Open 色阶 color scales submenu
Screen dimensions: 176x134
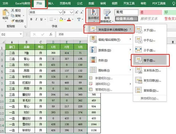pyautogui.click(x=111, y=60)
